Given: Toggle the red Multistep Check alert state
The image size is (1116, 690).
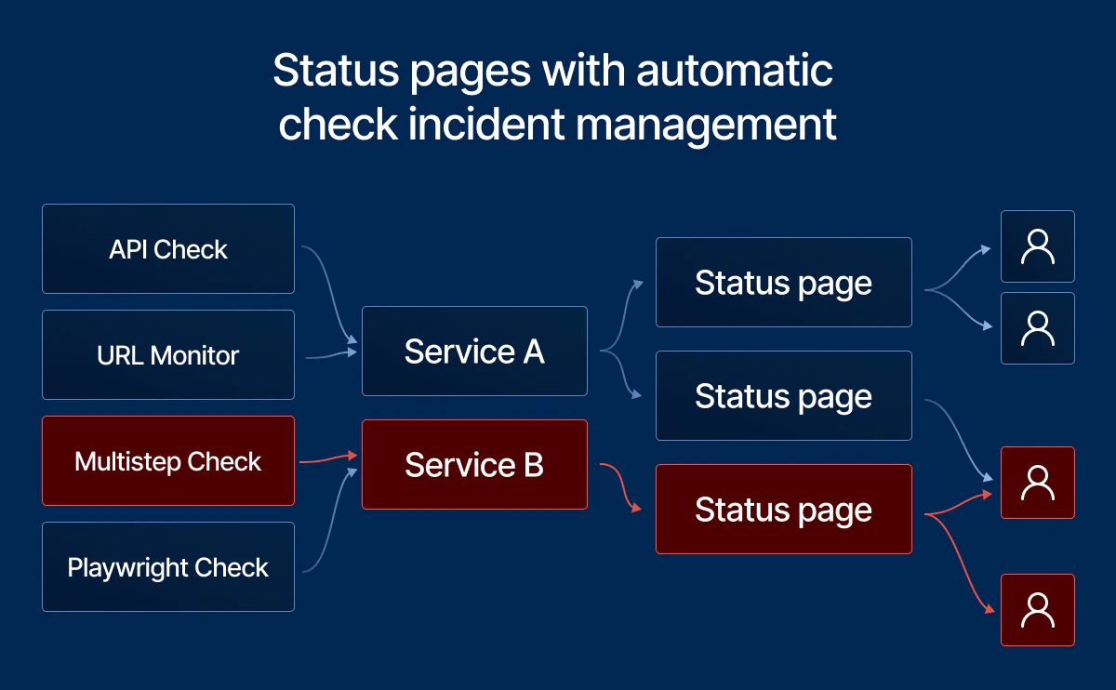Looking at the screenshot, I should [167, 460].
